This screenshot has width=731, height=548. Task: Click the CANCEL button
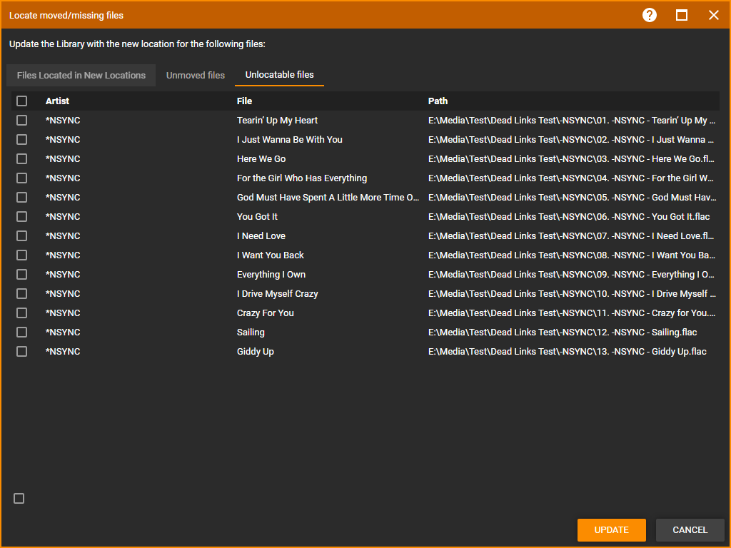(690, 530)
